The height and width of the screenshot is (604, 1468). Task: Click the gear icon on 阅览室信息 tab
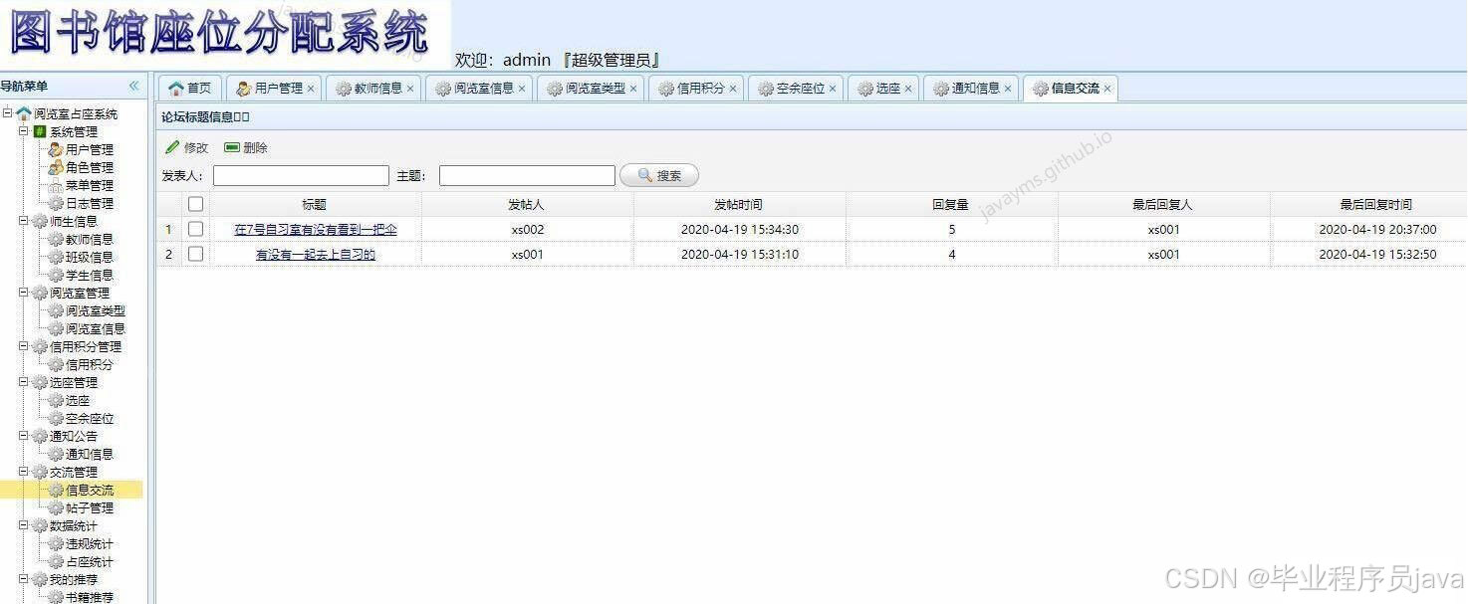pos(443,89)
